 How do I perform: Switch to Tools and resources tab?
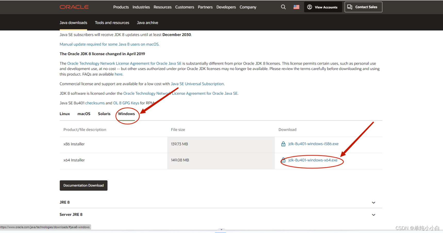point(112,23)
